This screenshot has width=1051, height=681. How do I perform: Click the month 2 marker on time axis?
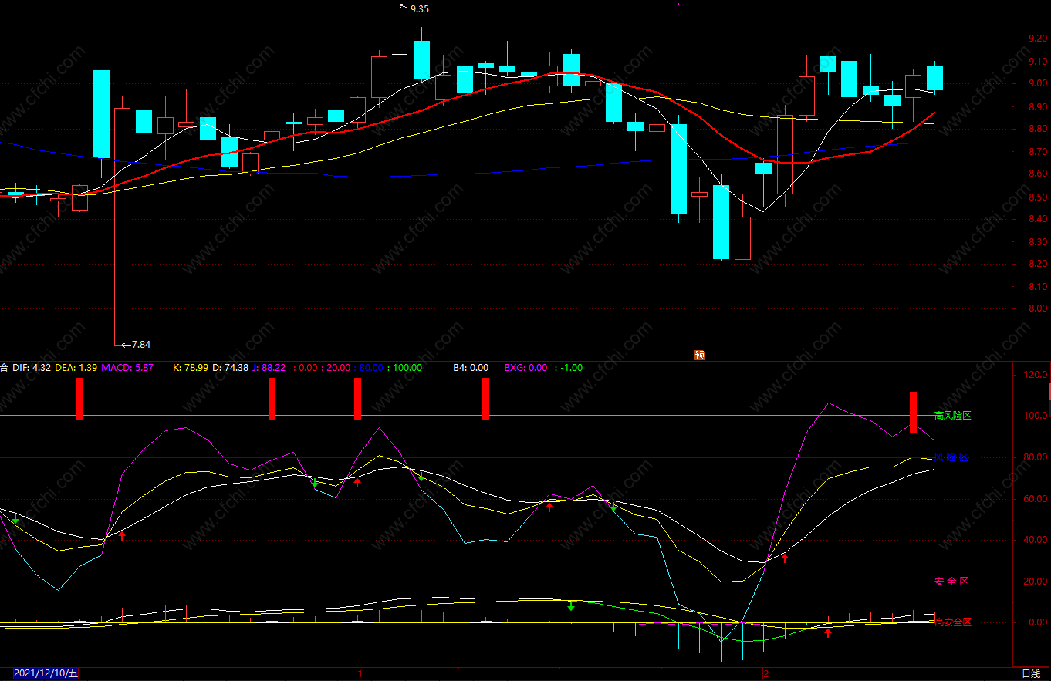[765, 673]
